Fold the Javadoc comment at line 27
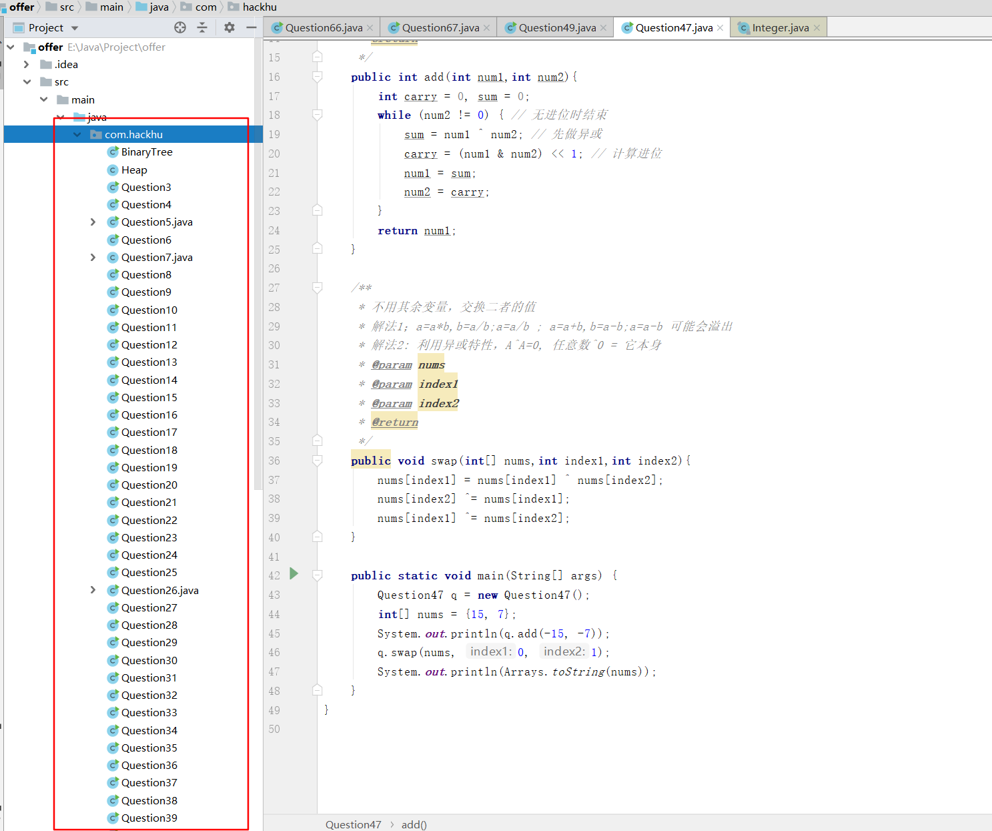The width and height of the screenshot is (992, 831). pyautogui.click(x=318, y=288)
